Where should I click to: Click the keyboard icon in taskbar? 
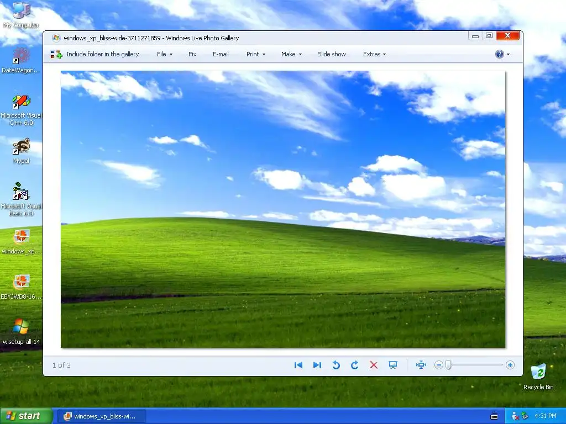click(494, 416)
